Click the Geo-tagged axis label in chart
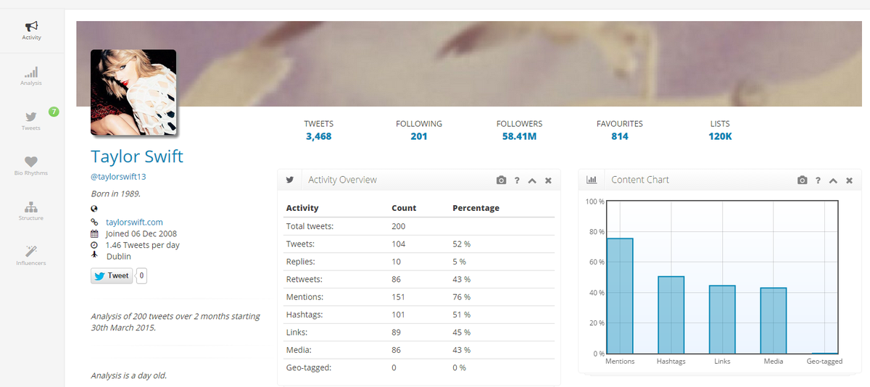The width and height of the screenshot is (870, 387). [x=824, y=362]
